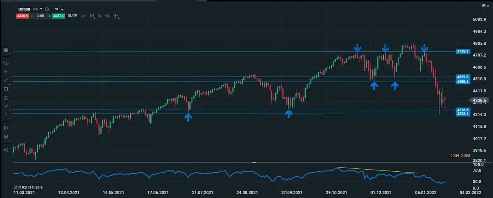Open the indicators f(x) tool
The image size is (493, 198).
coord(6,63)
